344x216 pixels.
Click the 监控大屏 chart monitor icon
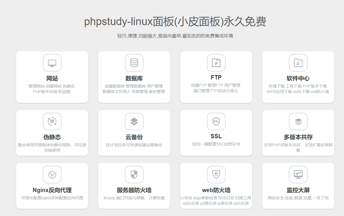[x=298, y=175]
